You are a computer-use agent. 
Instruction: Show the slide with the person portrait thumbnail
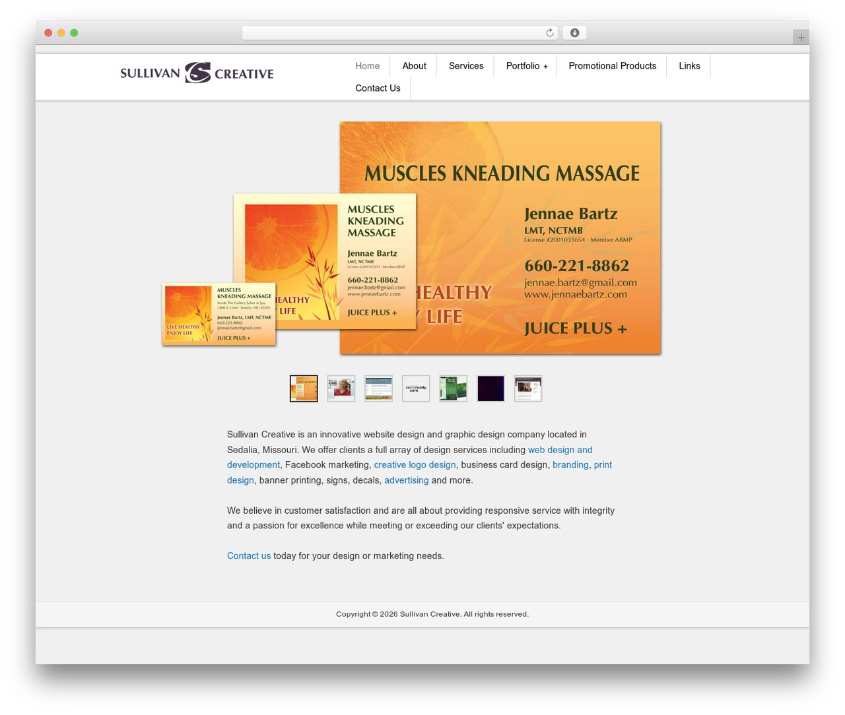[x=341, y=389]
